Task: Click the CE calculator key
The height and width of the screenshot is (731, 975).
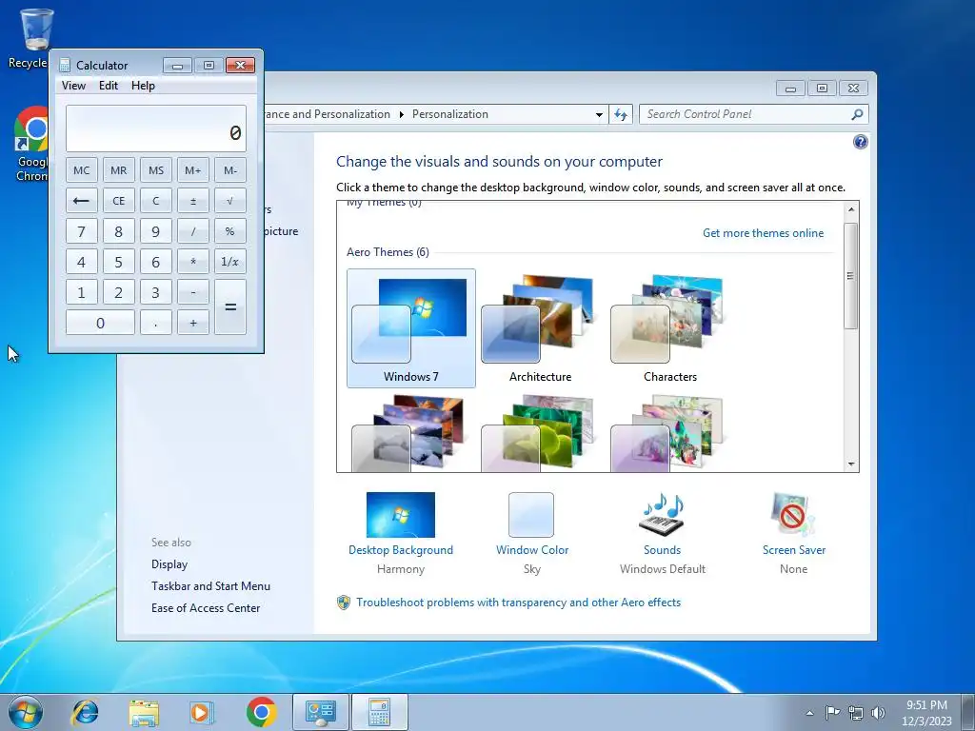Action: point(119,201)
